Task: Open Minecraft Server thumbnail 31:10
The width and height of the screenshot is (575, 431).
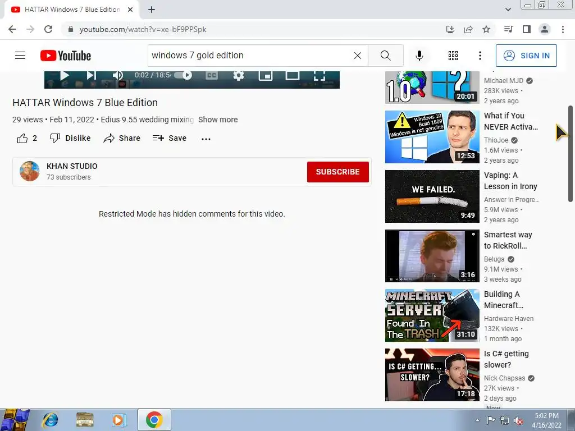Action: (x=432, y=315)
